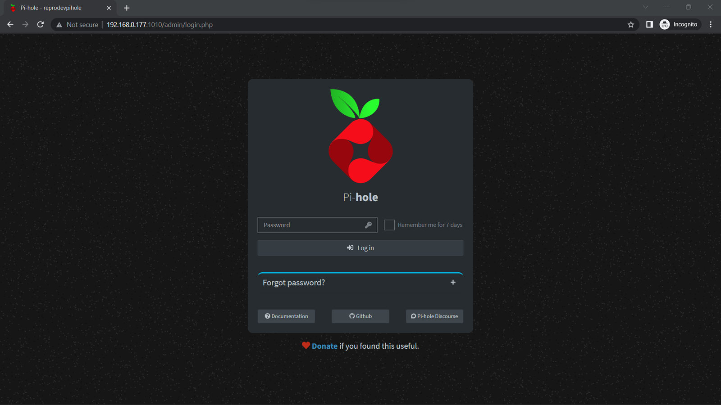Click the Incognito profile icon in the browser

pyautogui.click(x=665, y=24)
